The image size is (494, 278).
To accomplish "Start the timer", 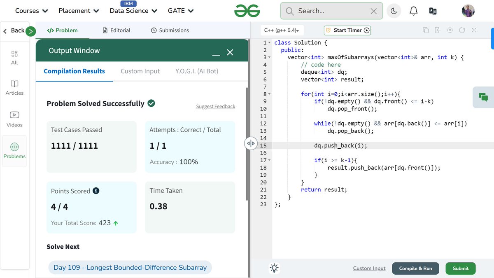I will [x=347, y=30].
